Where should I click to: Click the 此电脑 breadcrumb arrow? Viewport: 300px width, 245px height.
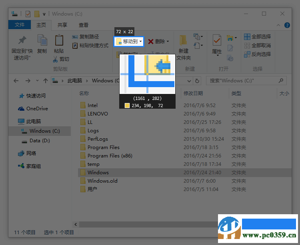click(87, 81)
